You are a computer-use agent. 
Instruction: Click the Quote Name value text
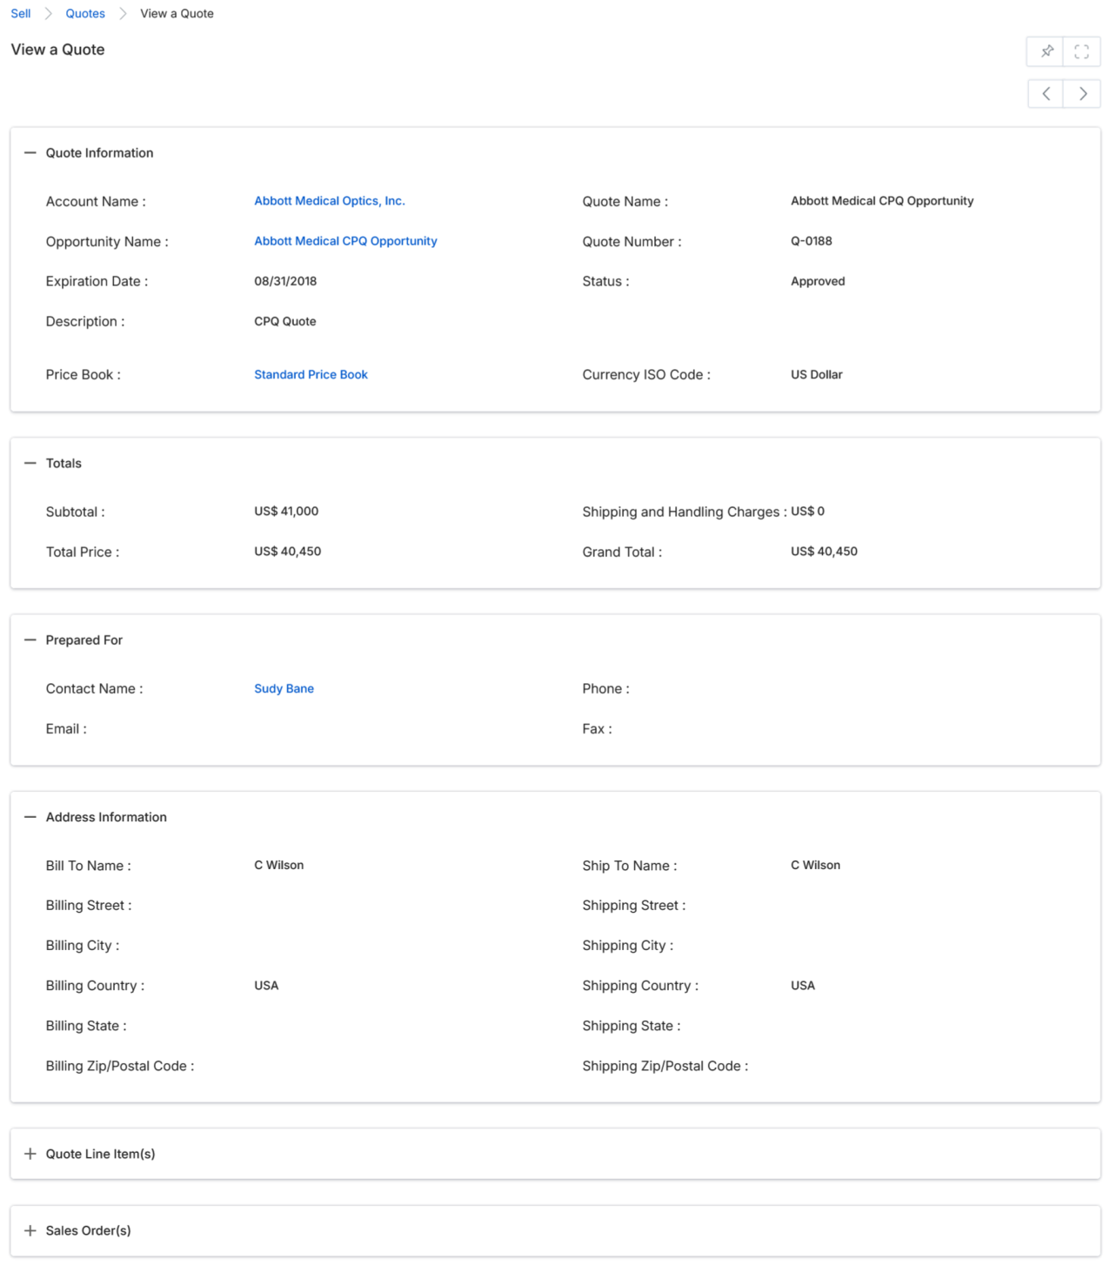click(882, 201)
